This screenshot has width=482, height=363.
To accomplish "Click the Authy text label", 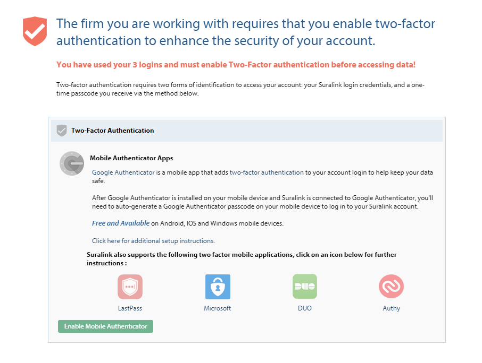I will coord(392,308).
